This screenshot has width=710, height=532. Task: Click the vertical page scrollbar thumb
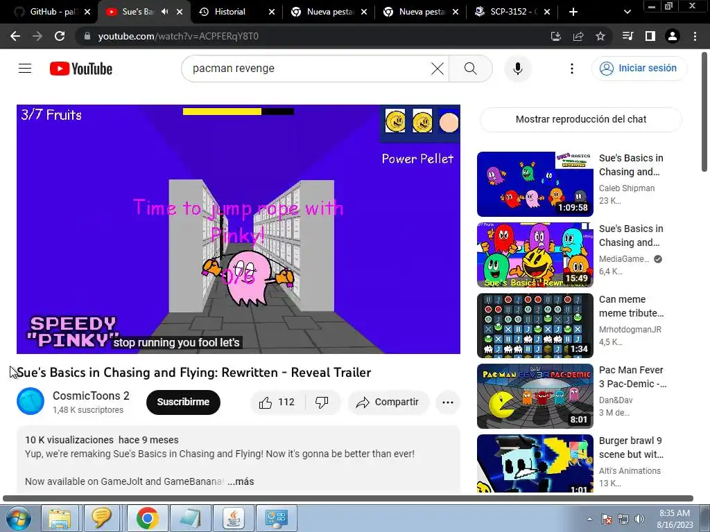coord(704,112)
